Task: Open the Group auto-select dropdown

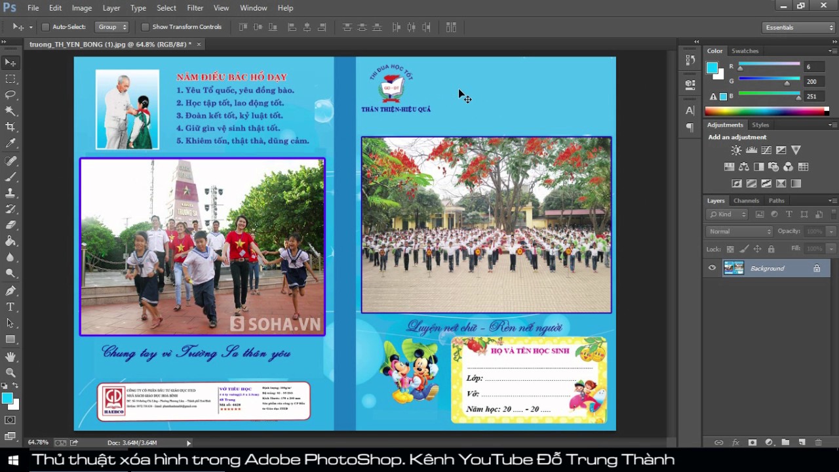Action: click(111, 27)
